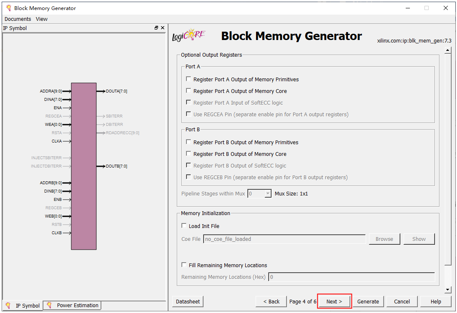Screen dimensions: 457x313
Task: Switch to the Power Estimation tab
Action: 77,305
